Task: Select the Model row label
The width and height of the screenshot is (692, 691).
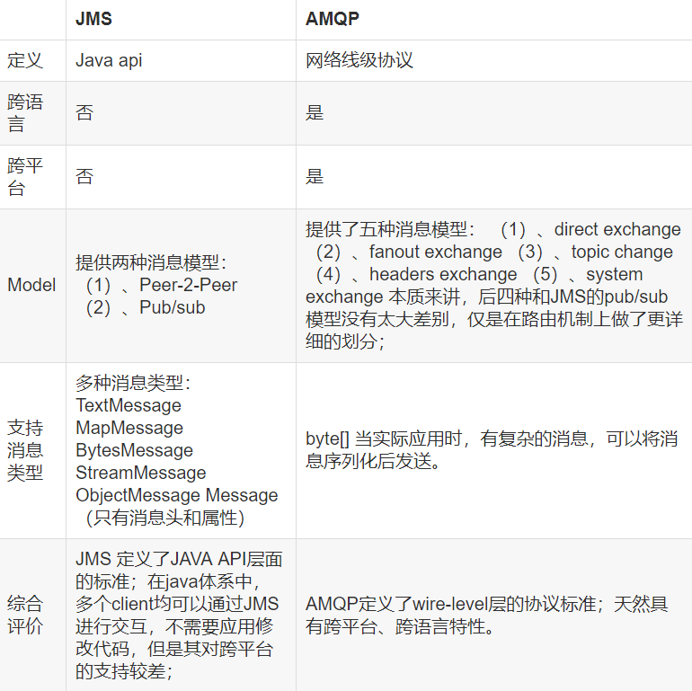Action: (31, 285)
